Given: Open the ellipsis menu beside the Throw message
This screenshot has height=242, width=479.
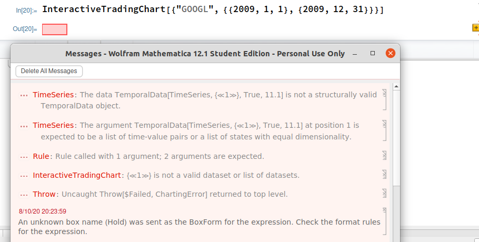Looking at the screenshot, I should coord(24,195).
